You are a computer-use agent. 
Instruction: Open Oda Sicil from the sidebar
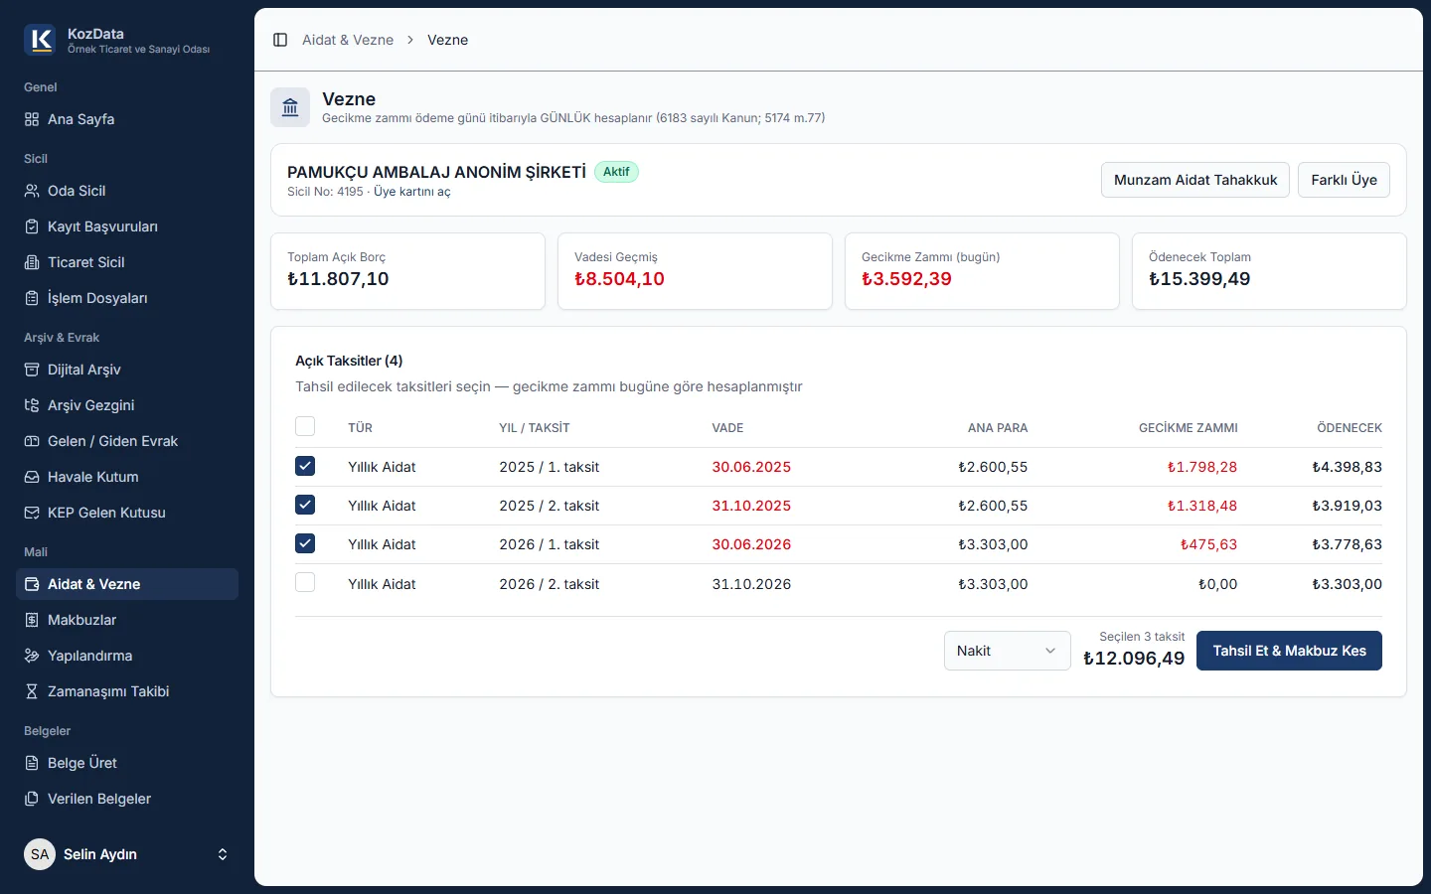[x=127, y=191]
